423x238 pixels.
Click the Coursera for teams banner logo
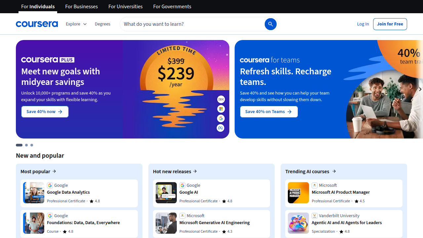pyautogui.click(x=270, y=60)
